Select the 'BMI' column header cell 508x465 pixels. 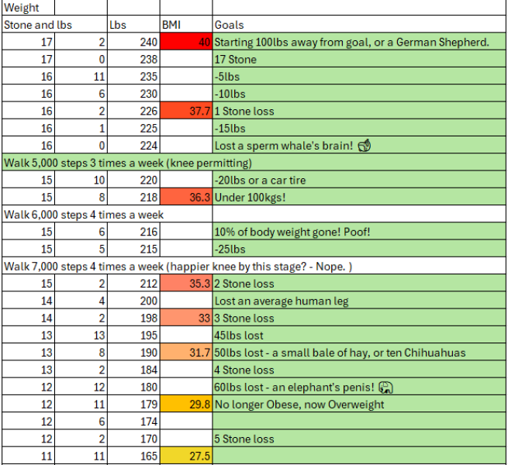pyautogui.click(x=186, y=25)
